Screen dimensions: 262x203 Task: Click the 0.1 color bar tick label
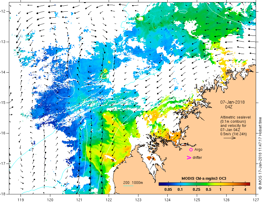(x=180, y=190)
